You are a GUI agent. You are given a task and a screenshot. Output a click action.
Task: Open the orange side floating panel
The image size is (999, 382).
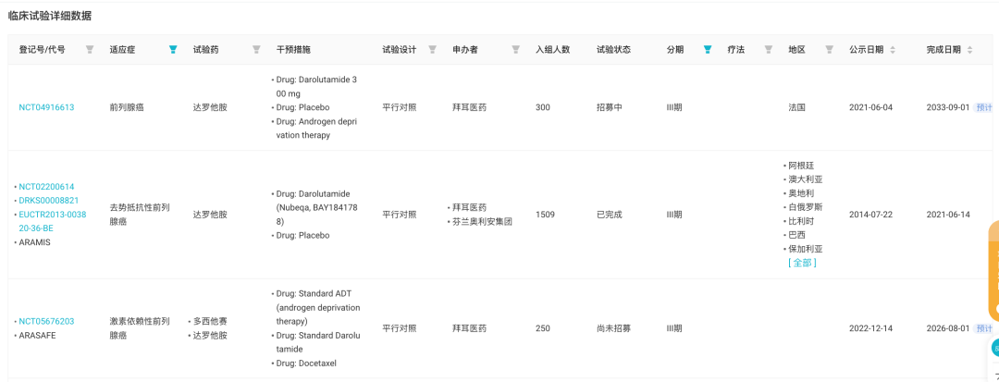click(993, 271)
